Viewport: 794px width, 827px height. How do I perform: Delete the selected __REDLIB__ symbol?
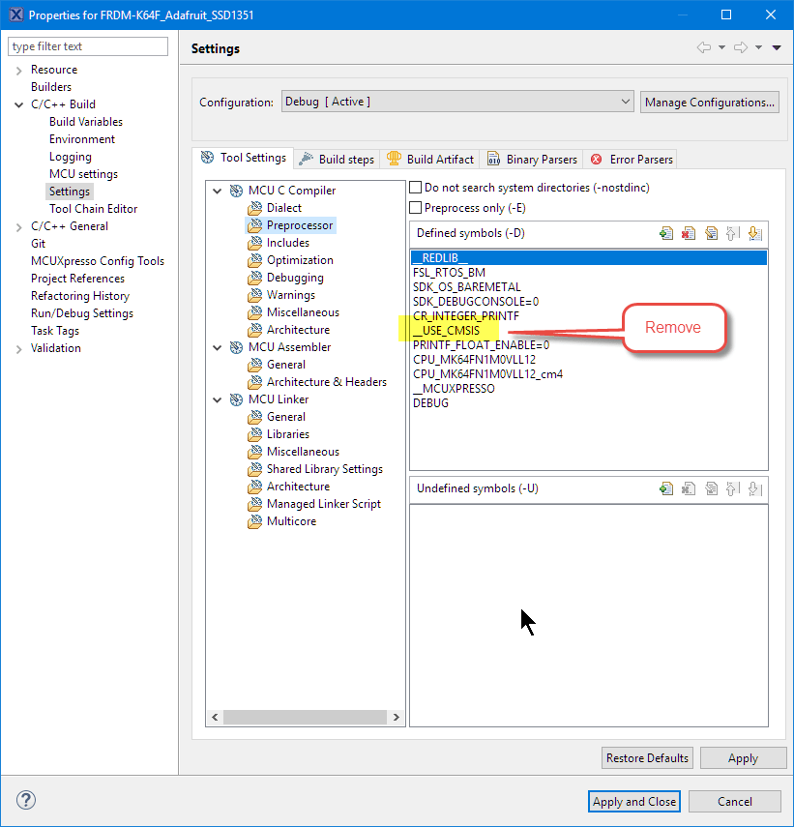pos(688,232)
